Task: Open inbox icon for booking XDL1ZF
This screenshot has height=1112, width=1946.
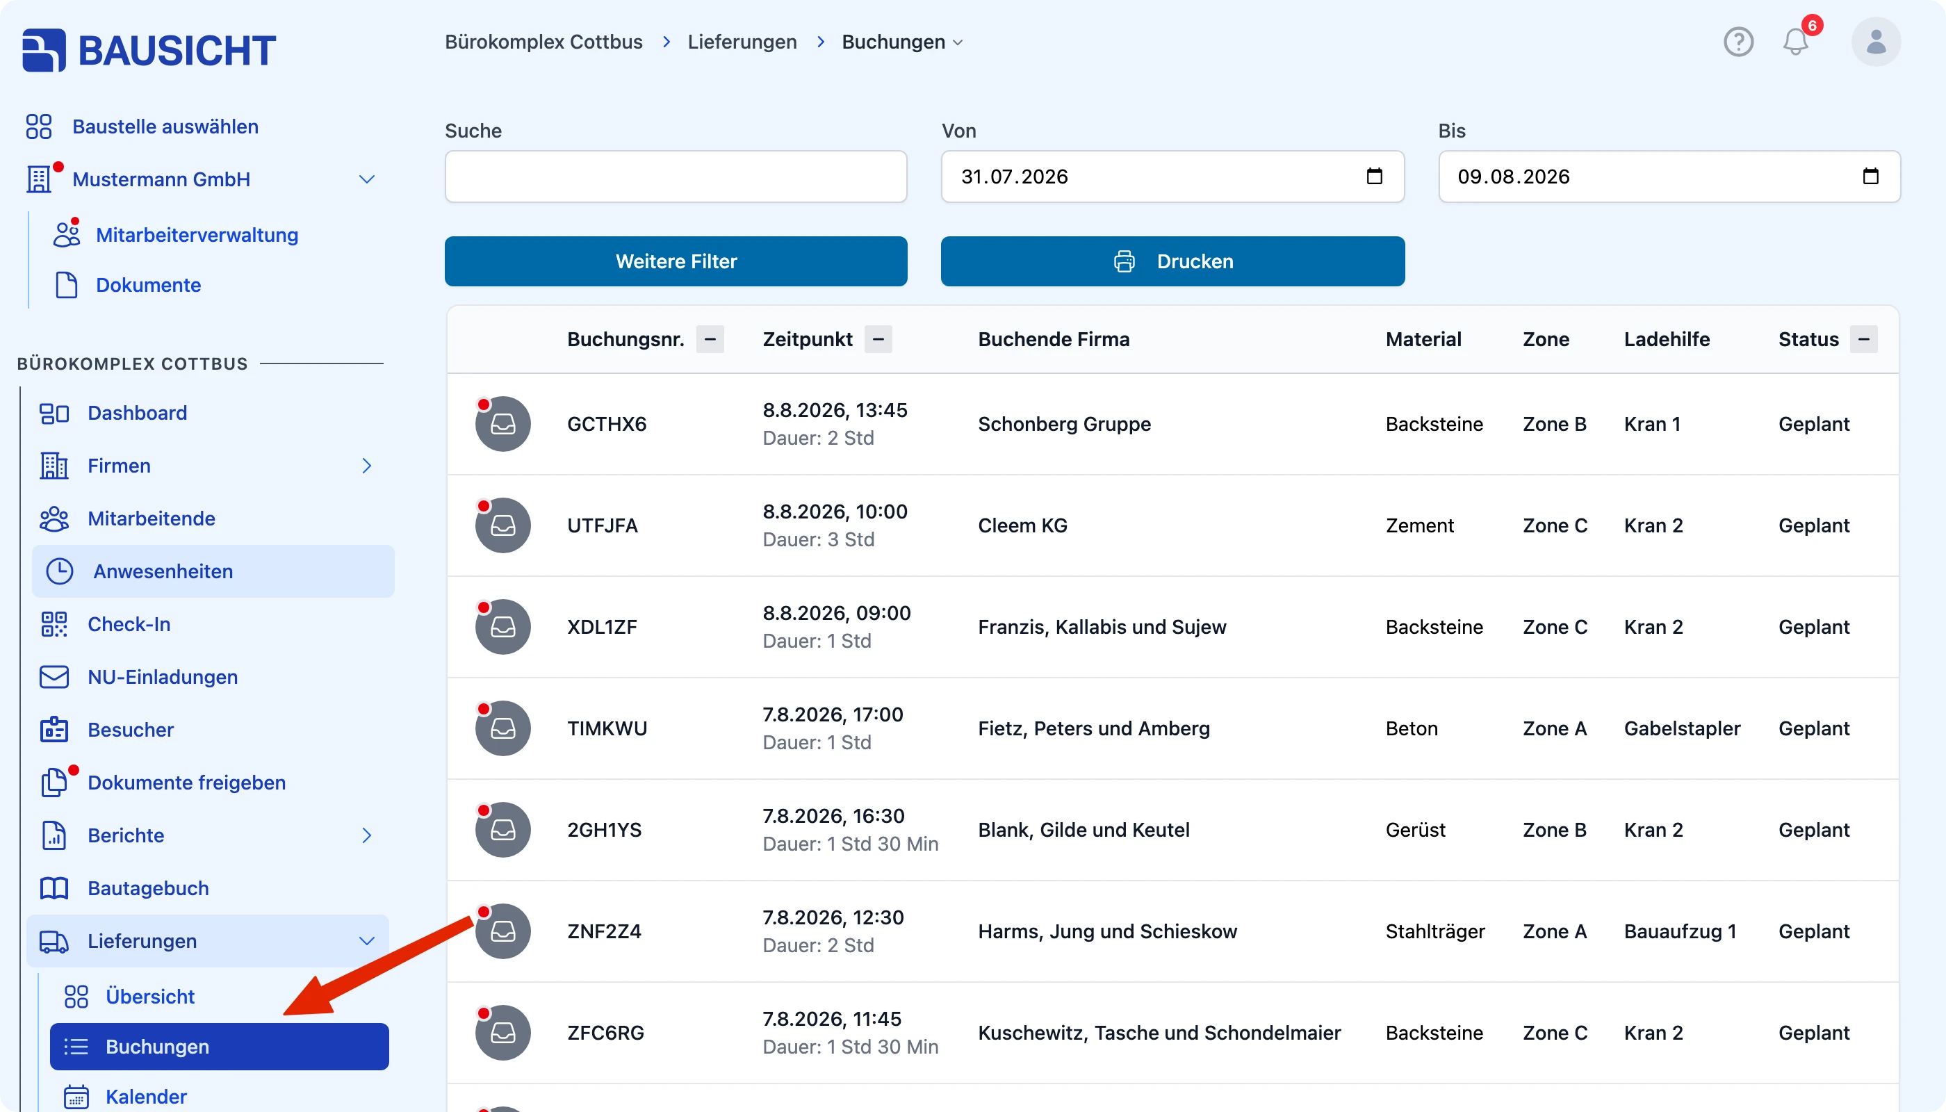Action: click(x=502, y=627)
